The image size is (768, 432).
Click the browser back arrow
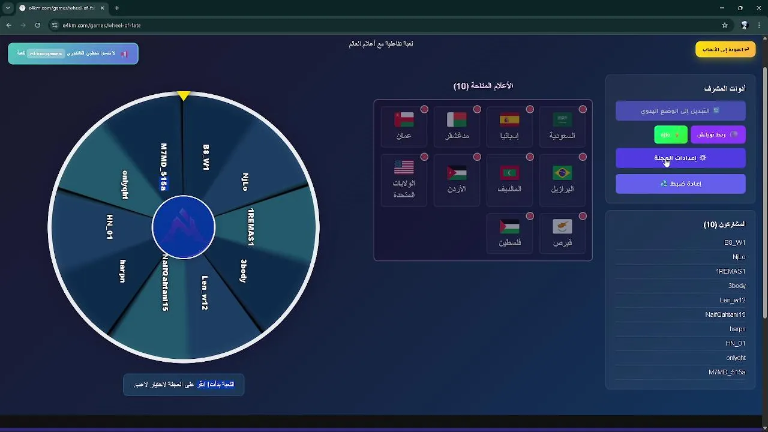(x=9, y=25)
